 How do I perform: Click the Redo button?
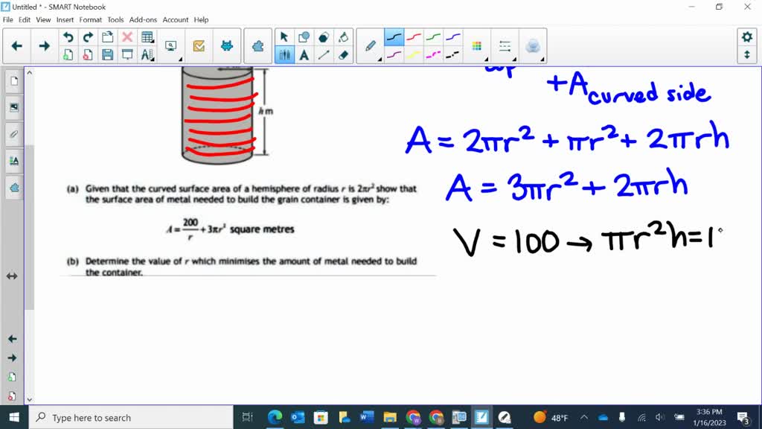[87, 36]
